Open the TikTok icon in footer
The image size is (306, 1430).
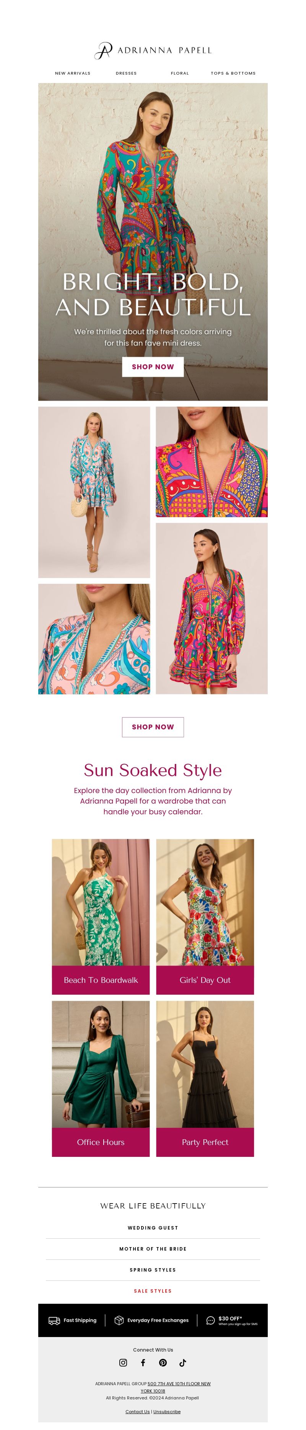tap(183, 1362)
